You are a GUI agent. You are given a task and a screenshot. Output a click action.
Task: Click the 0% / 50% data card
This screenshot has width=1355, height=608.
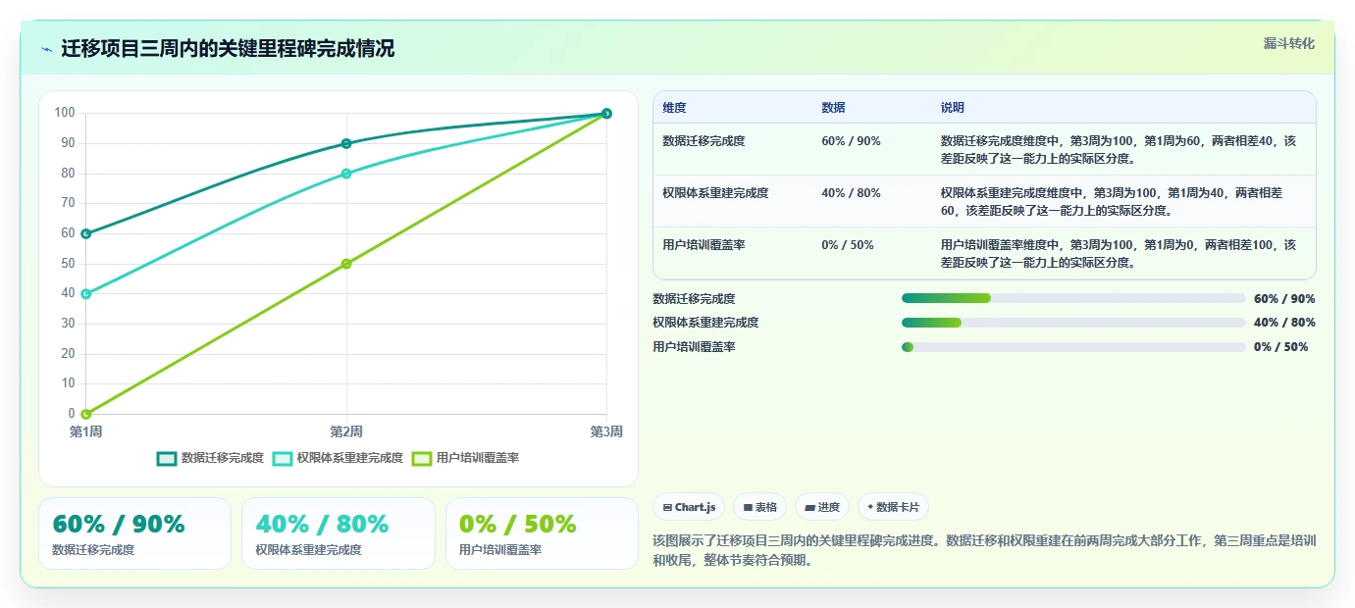(x=542, y=533)
